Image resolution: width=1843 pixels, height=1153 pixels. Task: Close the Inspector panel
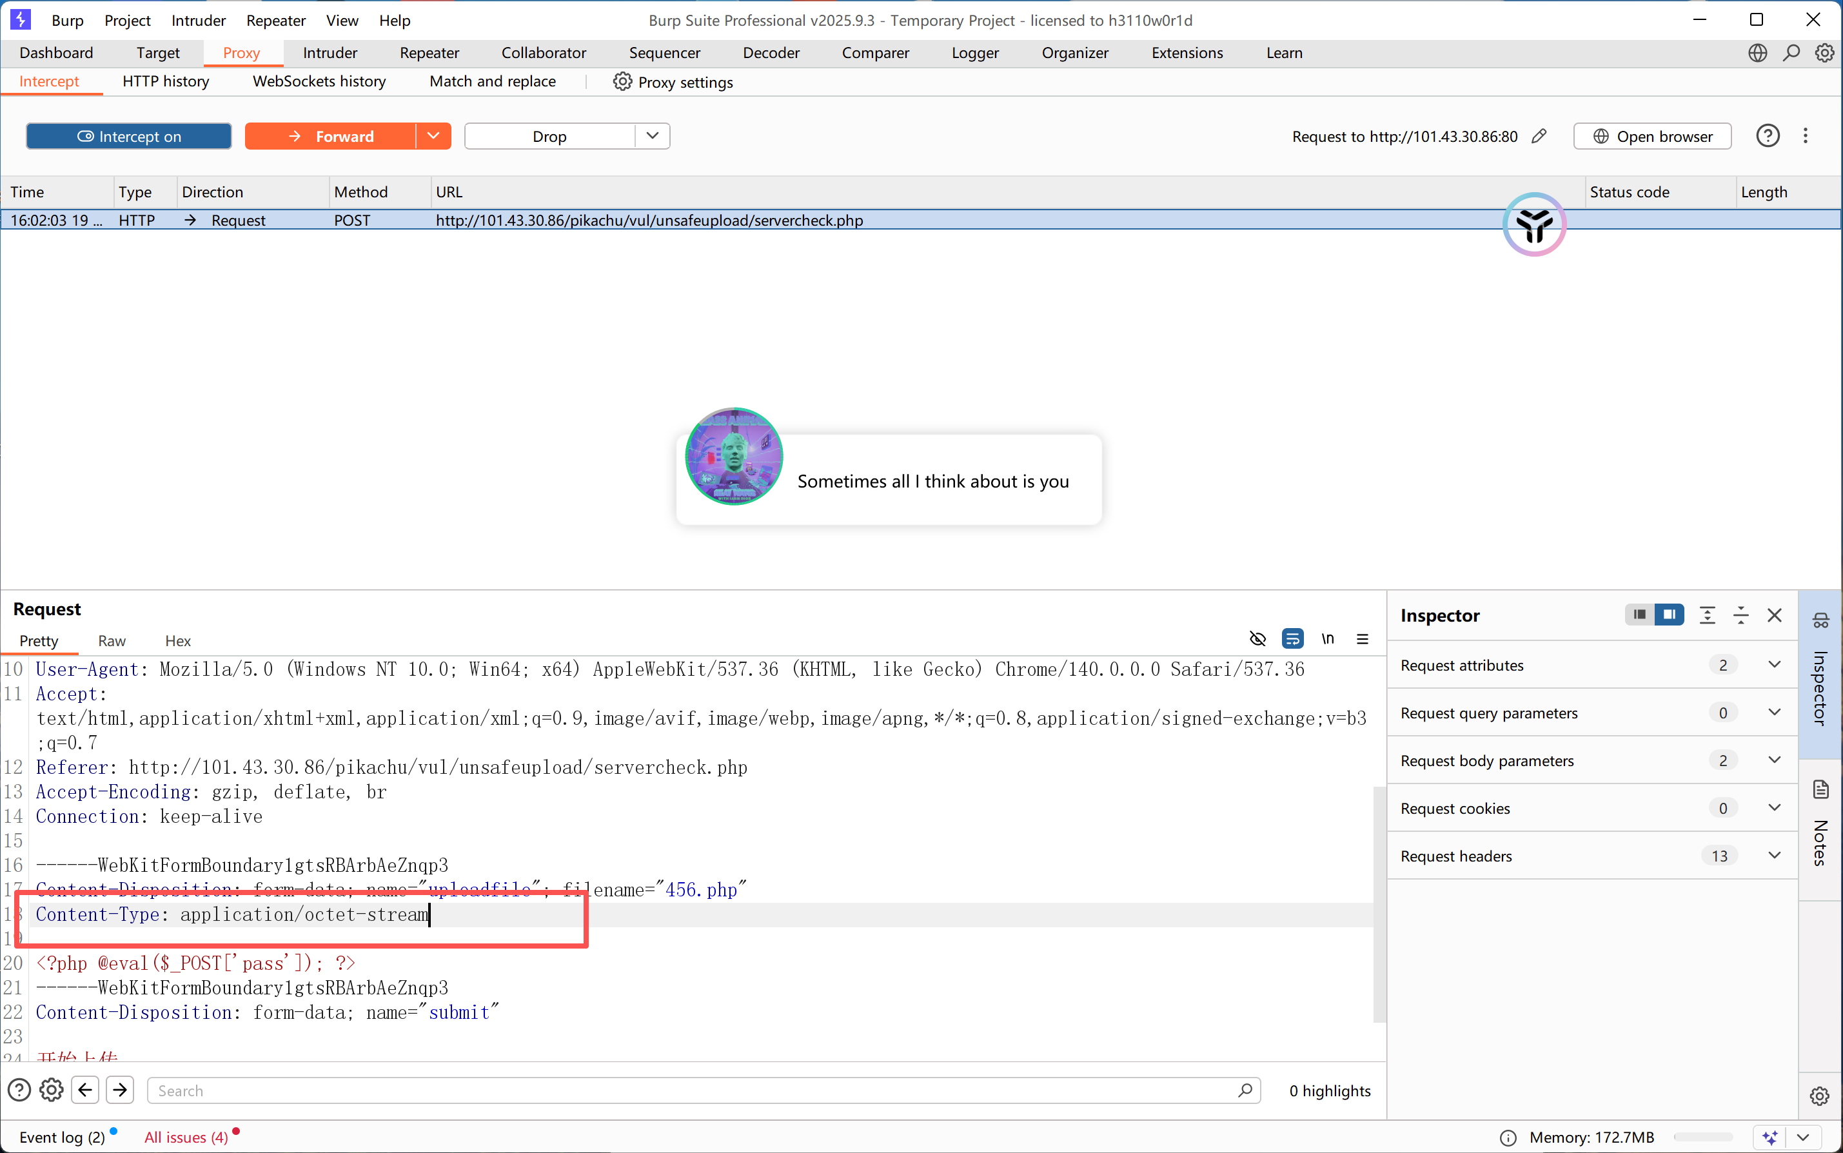(1775, 615)
